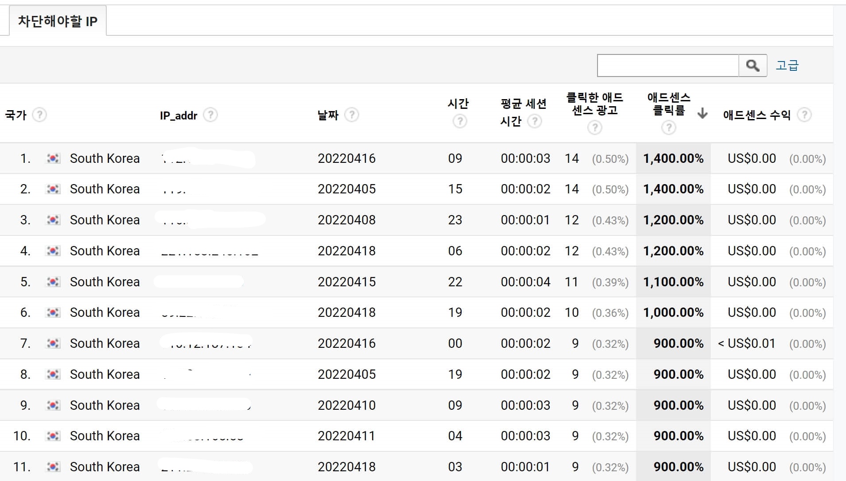This screenshot has height=481, width=846.
Task: Click the search magnifier icon
Action: click(x=753, y=65)
